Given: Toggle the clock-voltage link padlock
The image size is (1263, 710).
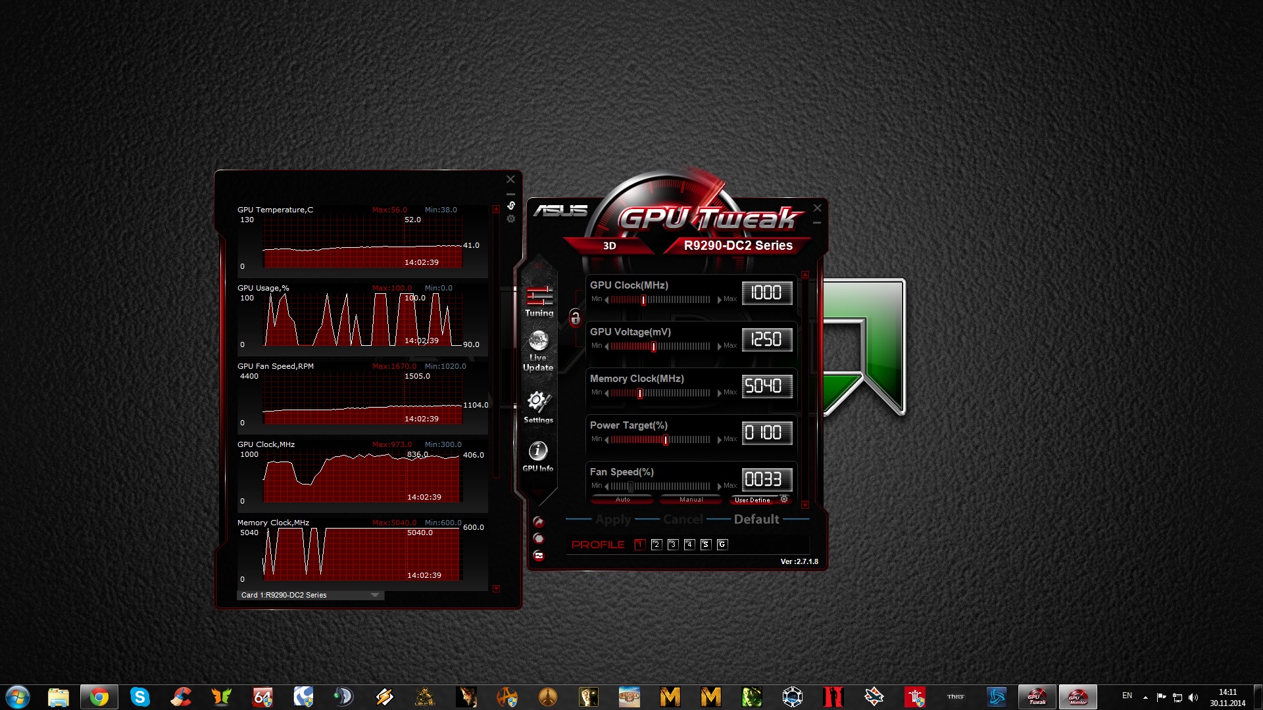Looking at the screenshot, I should tap(575, 319).
